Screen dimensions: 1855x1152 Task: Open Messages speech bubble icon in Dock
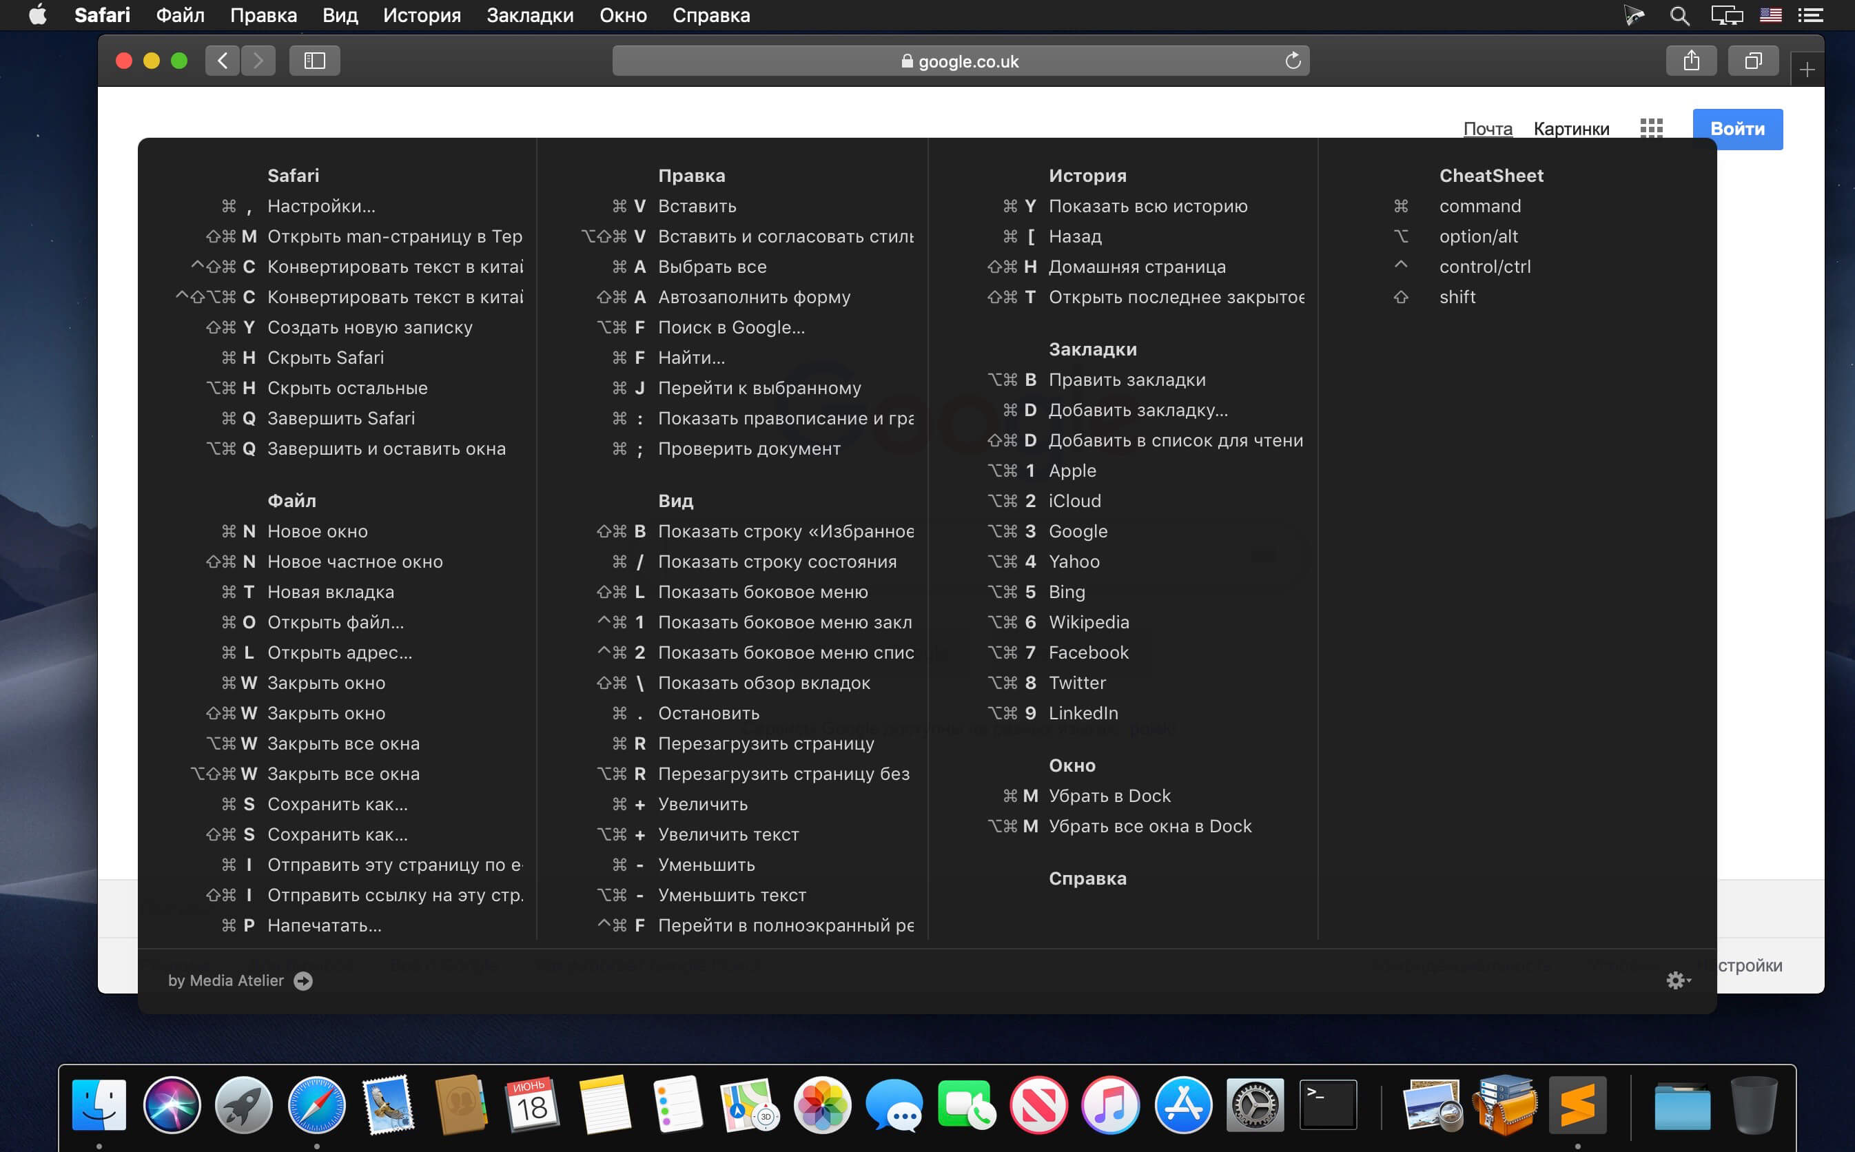tap(894, 1104)
